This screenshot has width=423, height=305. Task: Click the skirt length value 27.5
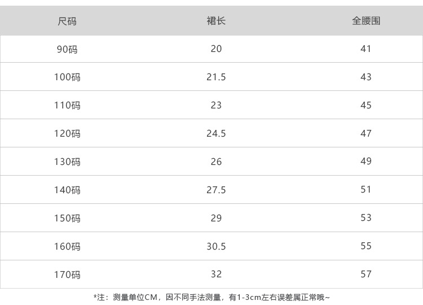click(216, 190)
